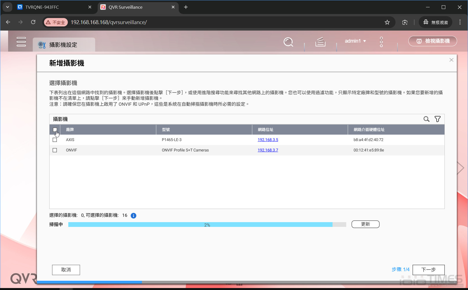Open the hamburger navigation menu
This screenshot has width=468, height=290.
pos(21,42)
